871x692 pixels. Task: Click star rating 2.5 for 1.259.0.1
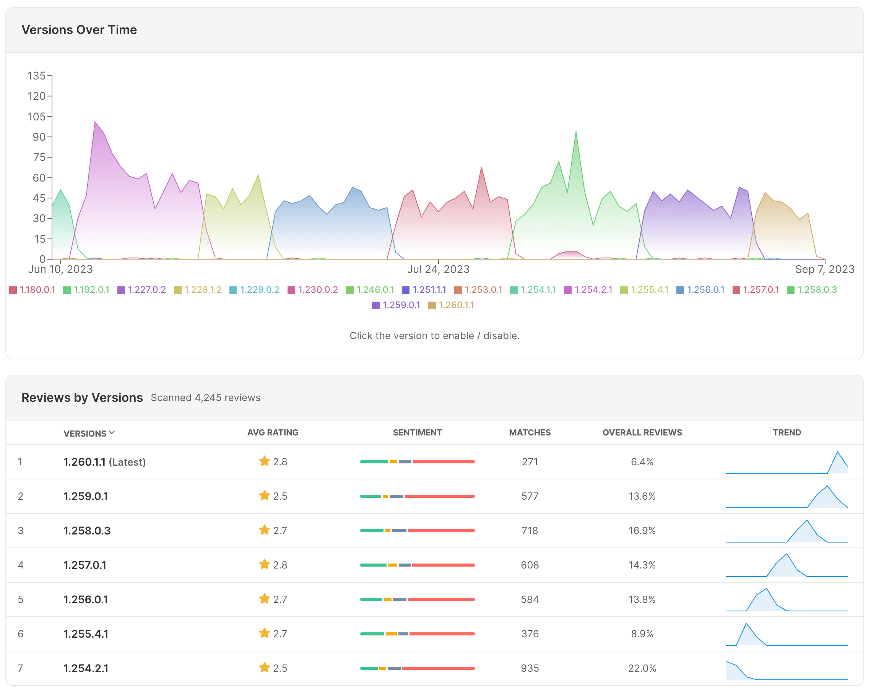tap(273, 495)
